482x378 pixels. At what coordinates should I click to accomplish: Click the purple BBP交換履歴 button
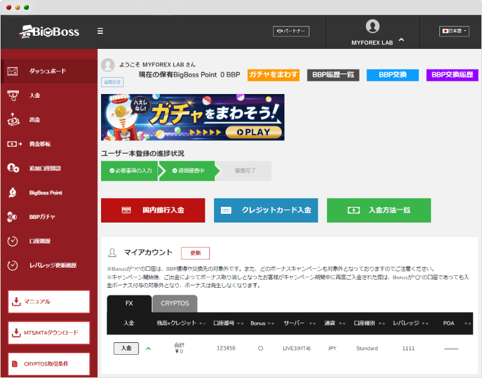(452, 75)
